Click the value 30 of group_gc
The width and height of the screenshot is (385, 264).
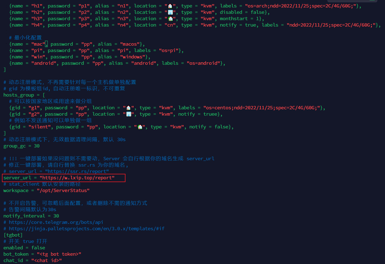(x=37, y=146)
